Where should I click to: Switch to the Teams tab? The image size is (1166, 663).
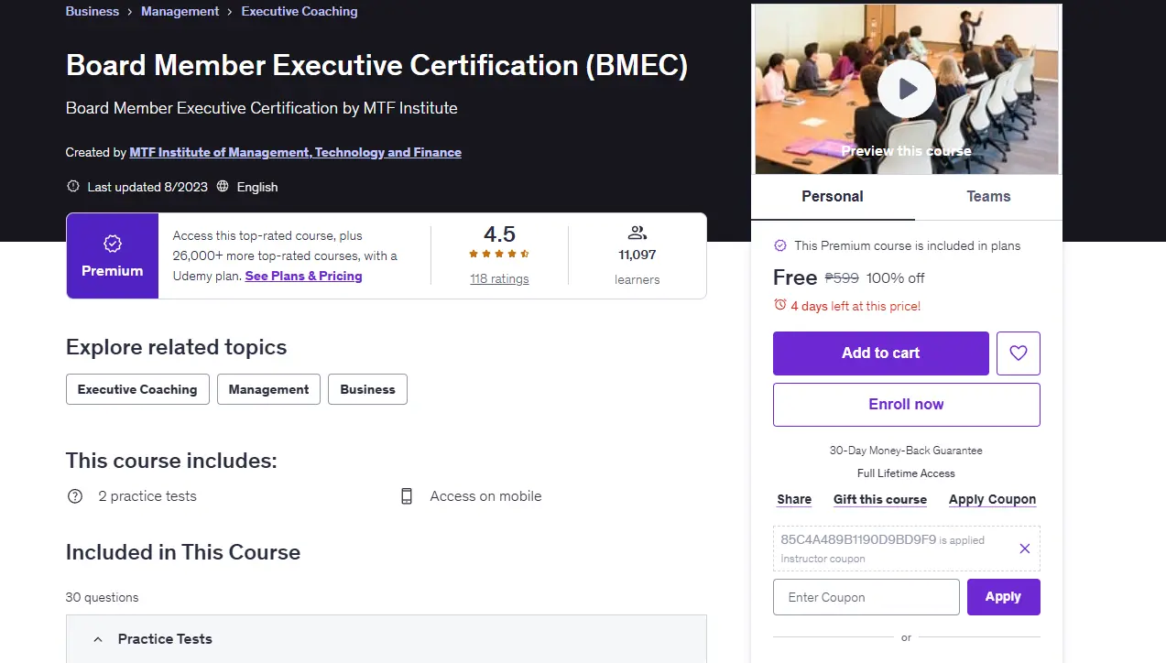[988, 196]
